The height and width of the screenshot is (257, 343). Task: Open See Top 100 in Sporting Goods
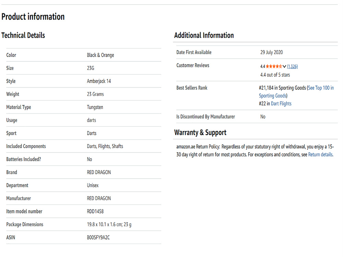296,92
